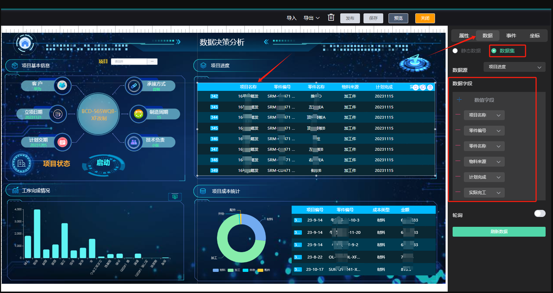Click the copy icon on the selected table
Viewport: 553px width, 293px height.
tap(423, 87)
